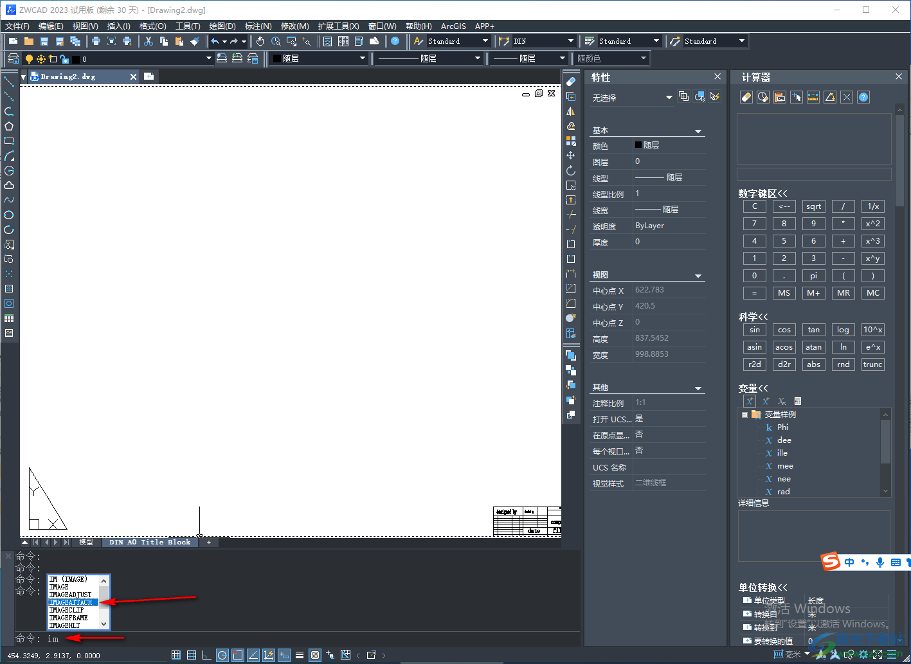Open calculator help icon

tap(863, 97)
